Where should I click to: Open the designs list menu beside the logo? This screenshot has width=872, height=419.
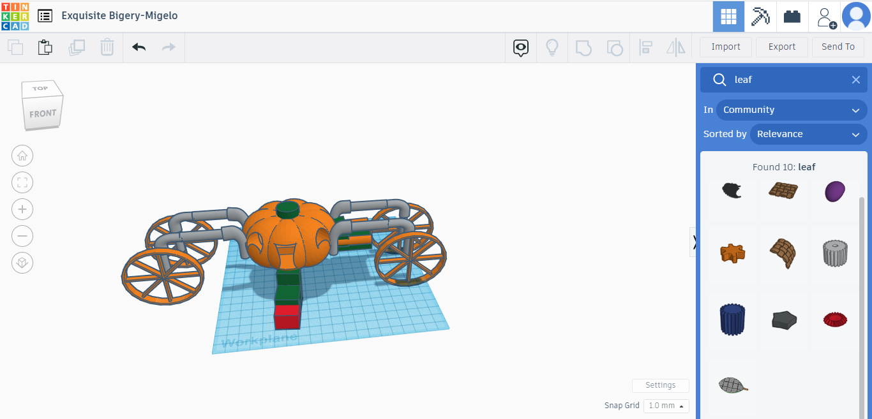point(44,15)
